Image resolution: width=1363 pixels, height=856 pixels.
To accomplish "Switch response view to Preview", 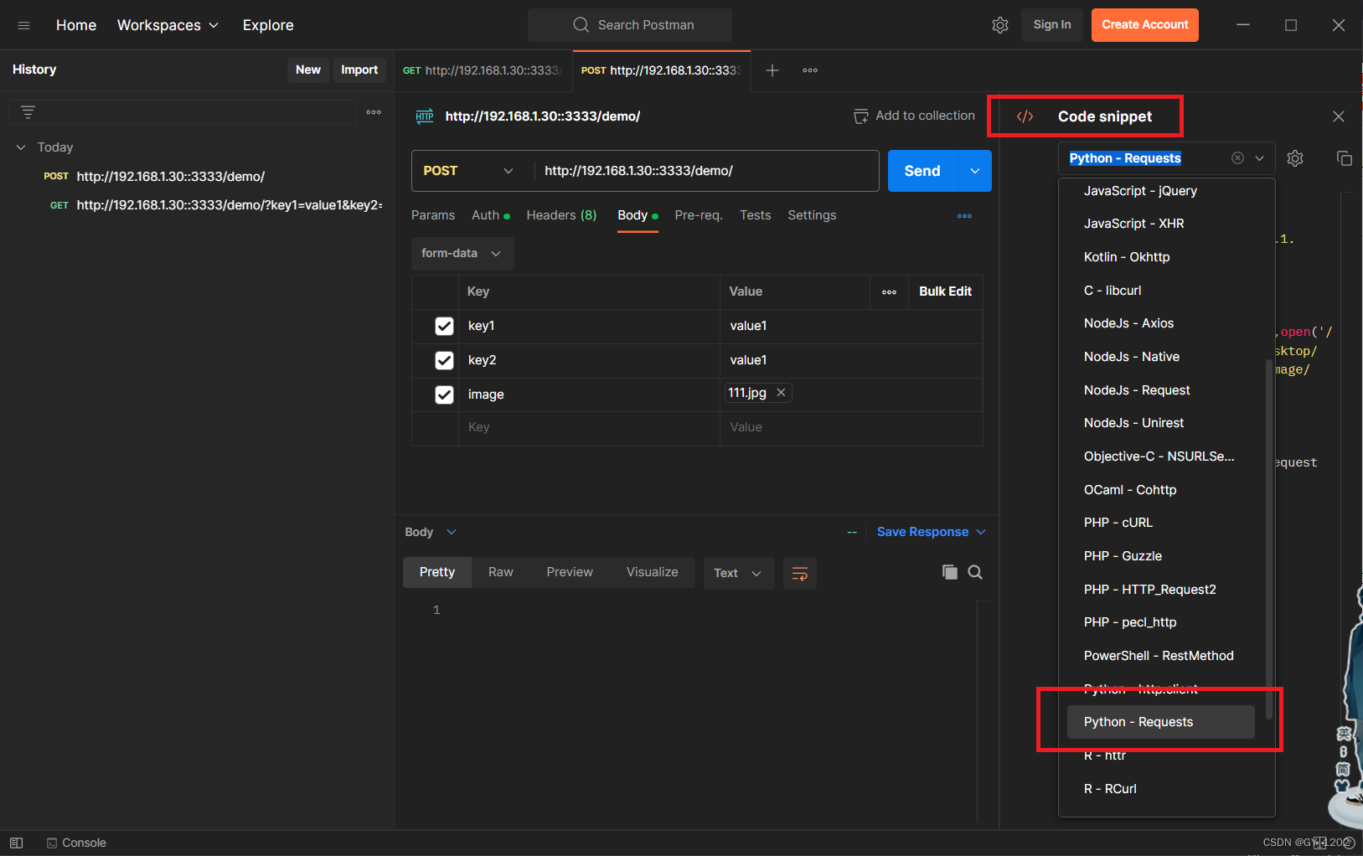I will tap(570, 573).
